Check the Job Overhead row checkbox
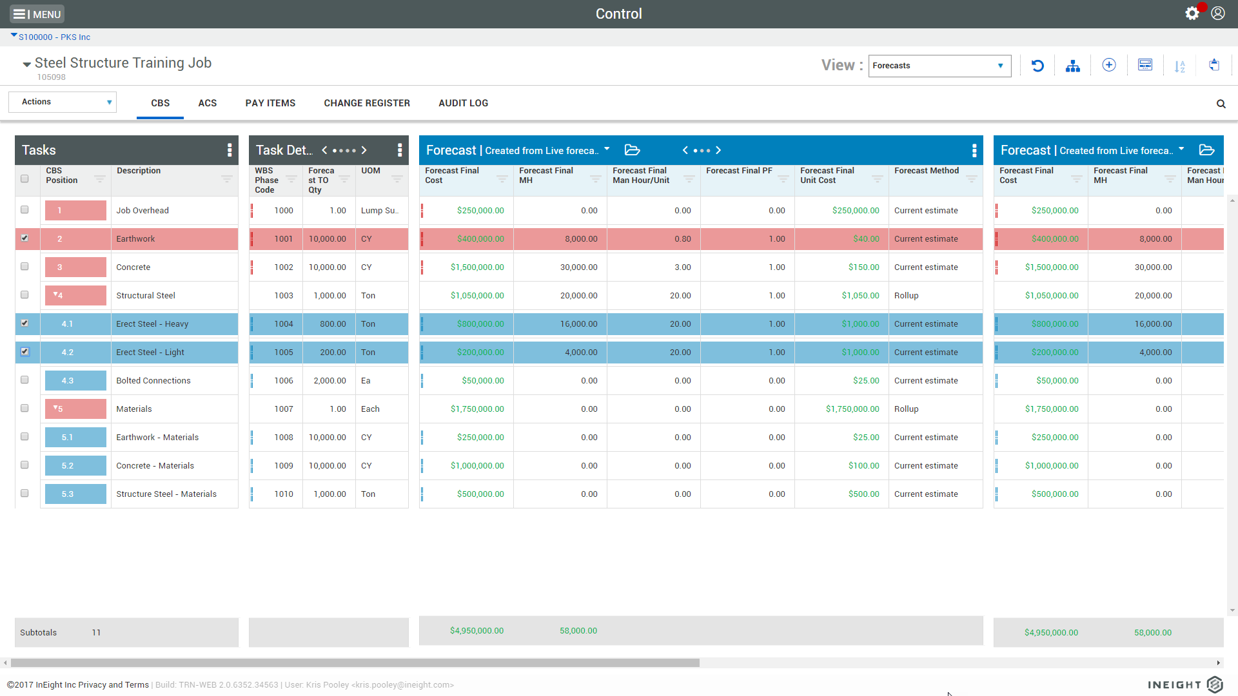 pyautogui.click(x=25, y=210)
